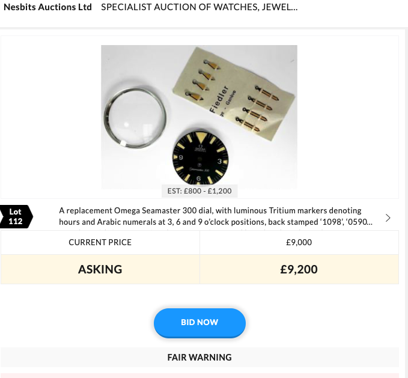Click the FAIR WARNING status bar

(x=199, y=357)
